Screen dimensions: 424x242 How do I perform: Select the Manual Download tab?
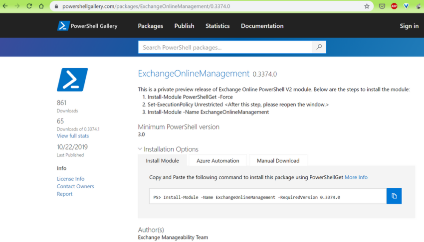[x=278, y=160]
